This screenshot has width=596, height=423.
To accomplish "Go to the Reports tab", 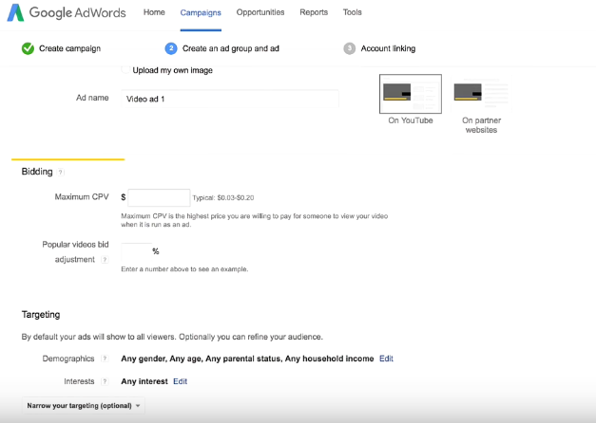I will click(x=313, y=13).
